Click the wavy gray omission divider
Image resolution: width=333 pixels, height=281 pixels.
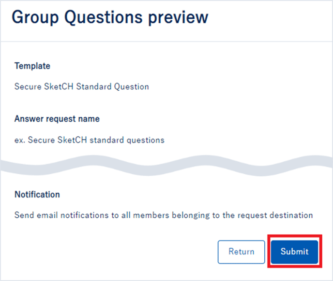pos(166,166)
